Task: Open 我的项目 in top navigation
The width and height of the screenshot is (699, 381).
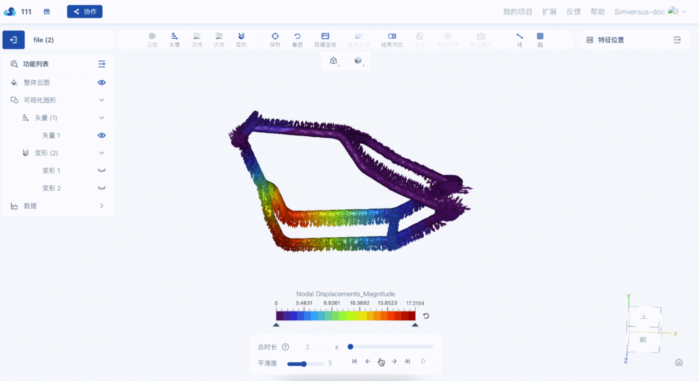Action: click(x=517, y=12)
